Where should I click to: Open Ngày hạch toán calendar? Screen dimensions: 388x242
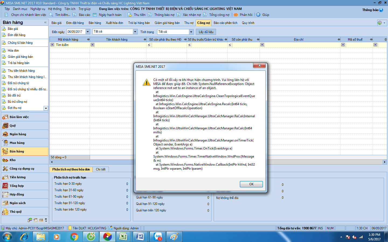(107, 15)
